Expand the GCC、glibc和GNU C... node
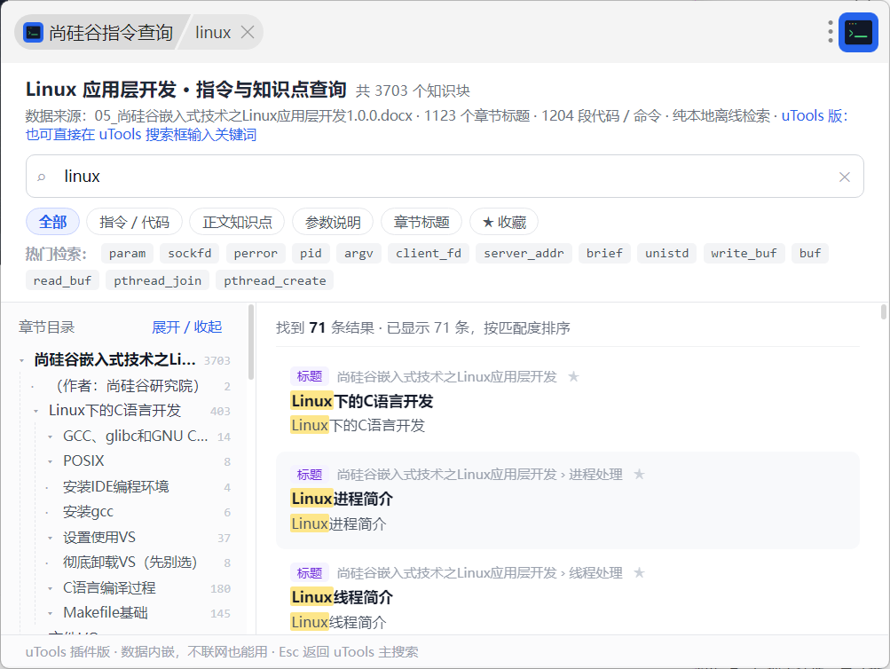Viewport: 890px width, 669px height. [x=50, y=437]
